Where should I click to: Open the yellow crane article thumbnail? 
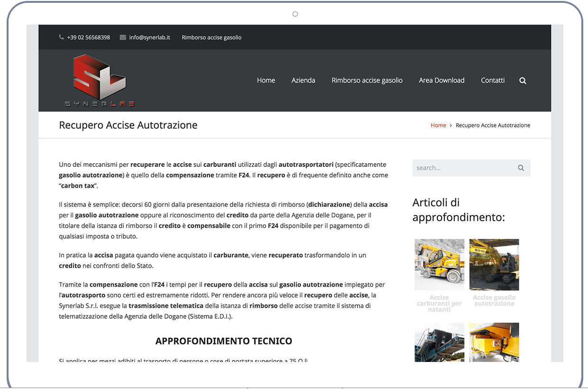tap(439, 264)
